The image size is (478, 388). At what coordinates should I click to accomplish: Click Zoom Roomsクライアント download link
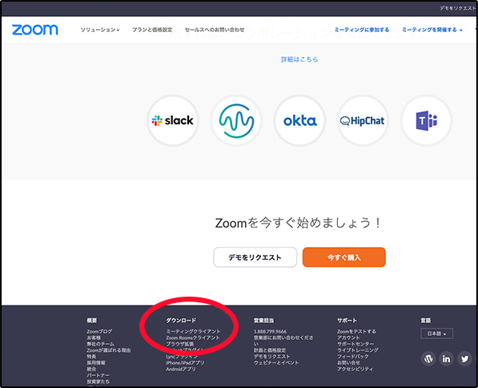click(x=193, y=337)
